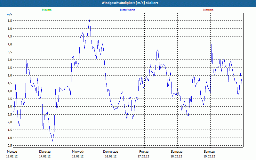256x160 pixels.
Task: Click the 7,5 y-axis value
Action: tap(10, 36)
